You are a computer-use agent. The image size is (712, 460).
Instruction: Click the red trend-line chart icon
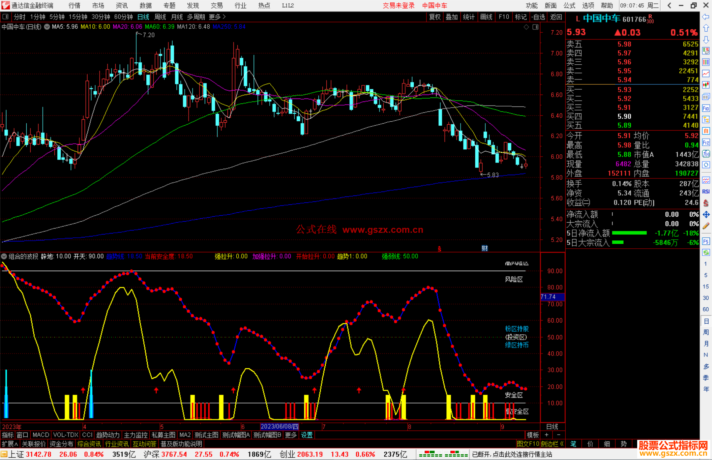[706, 74]
